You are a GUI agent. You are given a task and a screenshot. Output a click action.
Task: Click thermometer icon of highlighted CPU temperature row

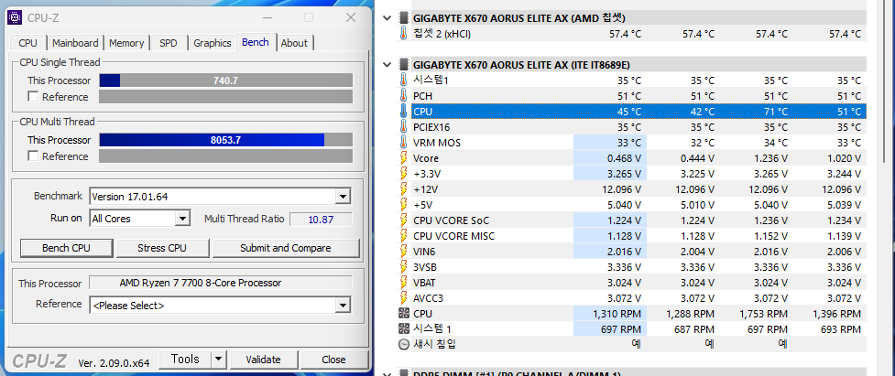pyautogui.click(x=404, y=111)
